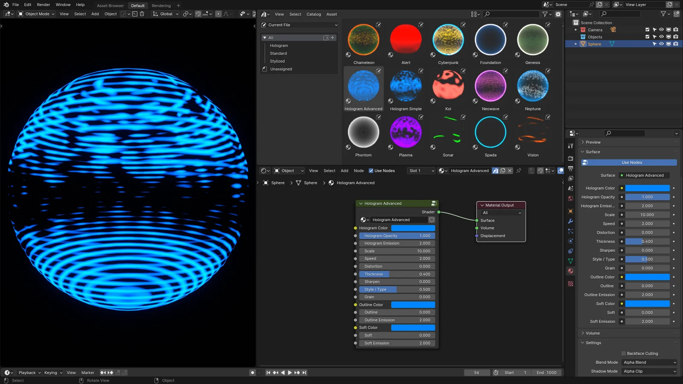This screenshot has height=384, width=683.
Task: Click the Tool settings icon in properties sidebar
Action: [x=571, y=145]
